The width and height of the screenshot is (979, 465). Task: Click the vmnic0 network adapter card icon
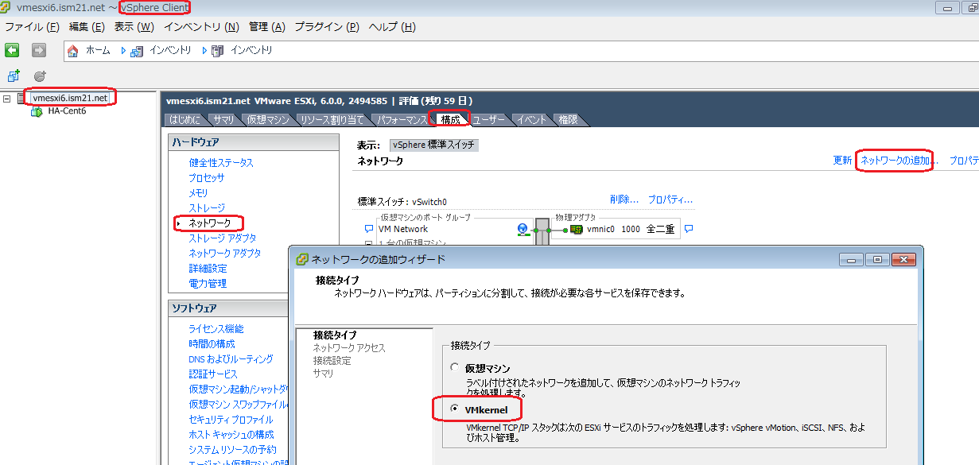(577, 230)
